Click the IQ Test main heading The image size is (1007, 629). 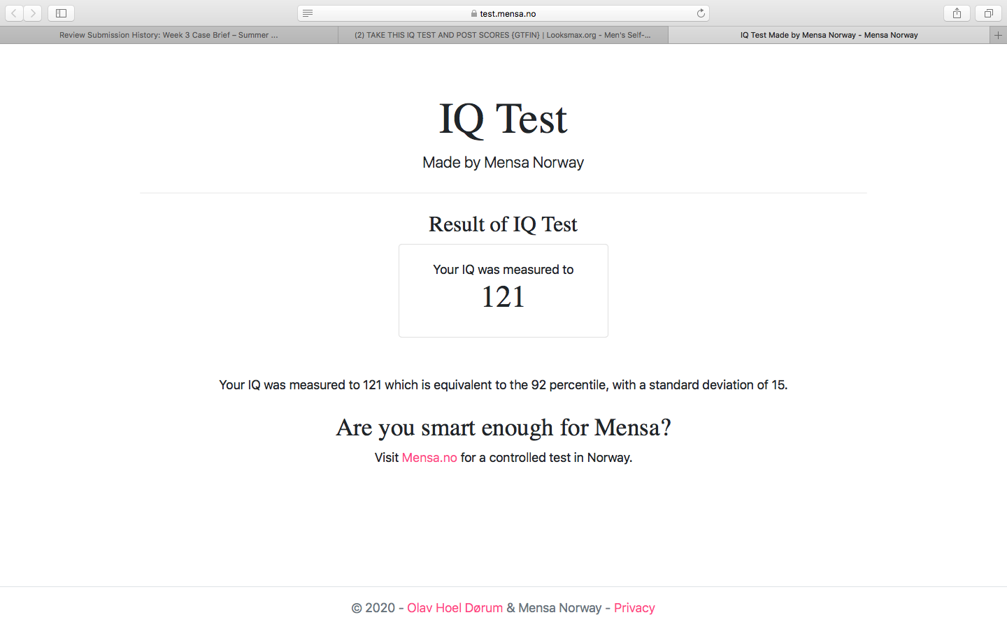(x=503, y=119)
